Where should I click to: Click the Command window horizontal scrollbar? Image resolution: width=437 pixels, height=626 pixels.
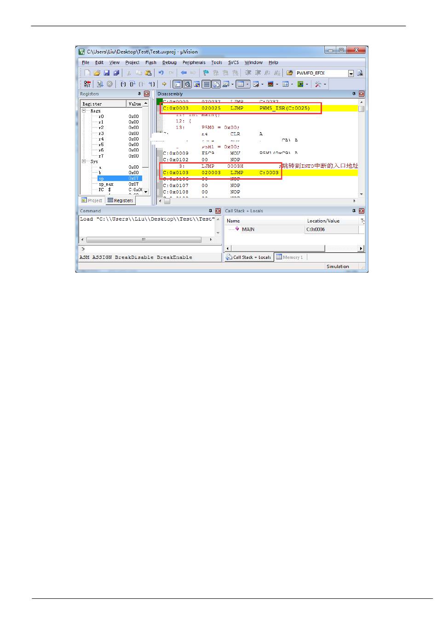point(144,240)
